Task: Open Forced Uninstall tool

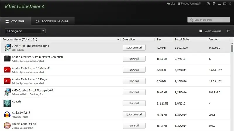Action: pos(189,3)
